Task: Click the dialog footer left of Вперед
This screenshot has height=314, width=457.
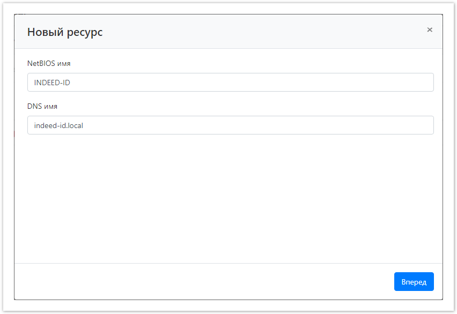Action: pyautogui.click(x=204, y=282)
